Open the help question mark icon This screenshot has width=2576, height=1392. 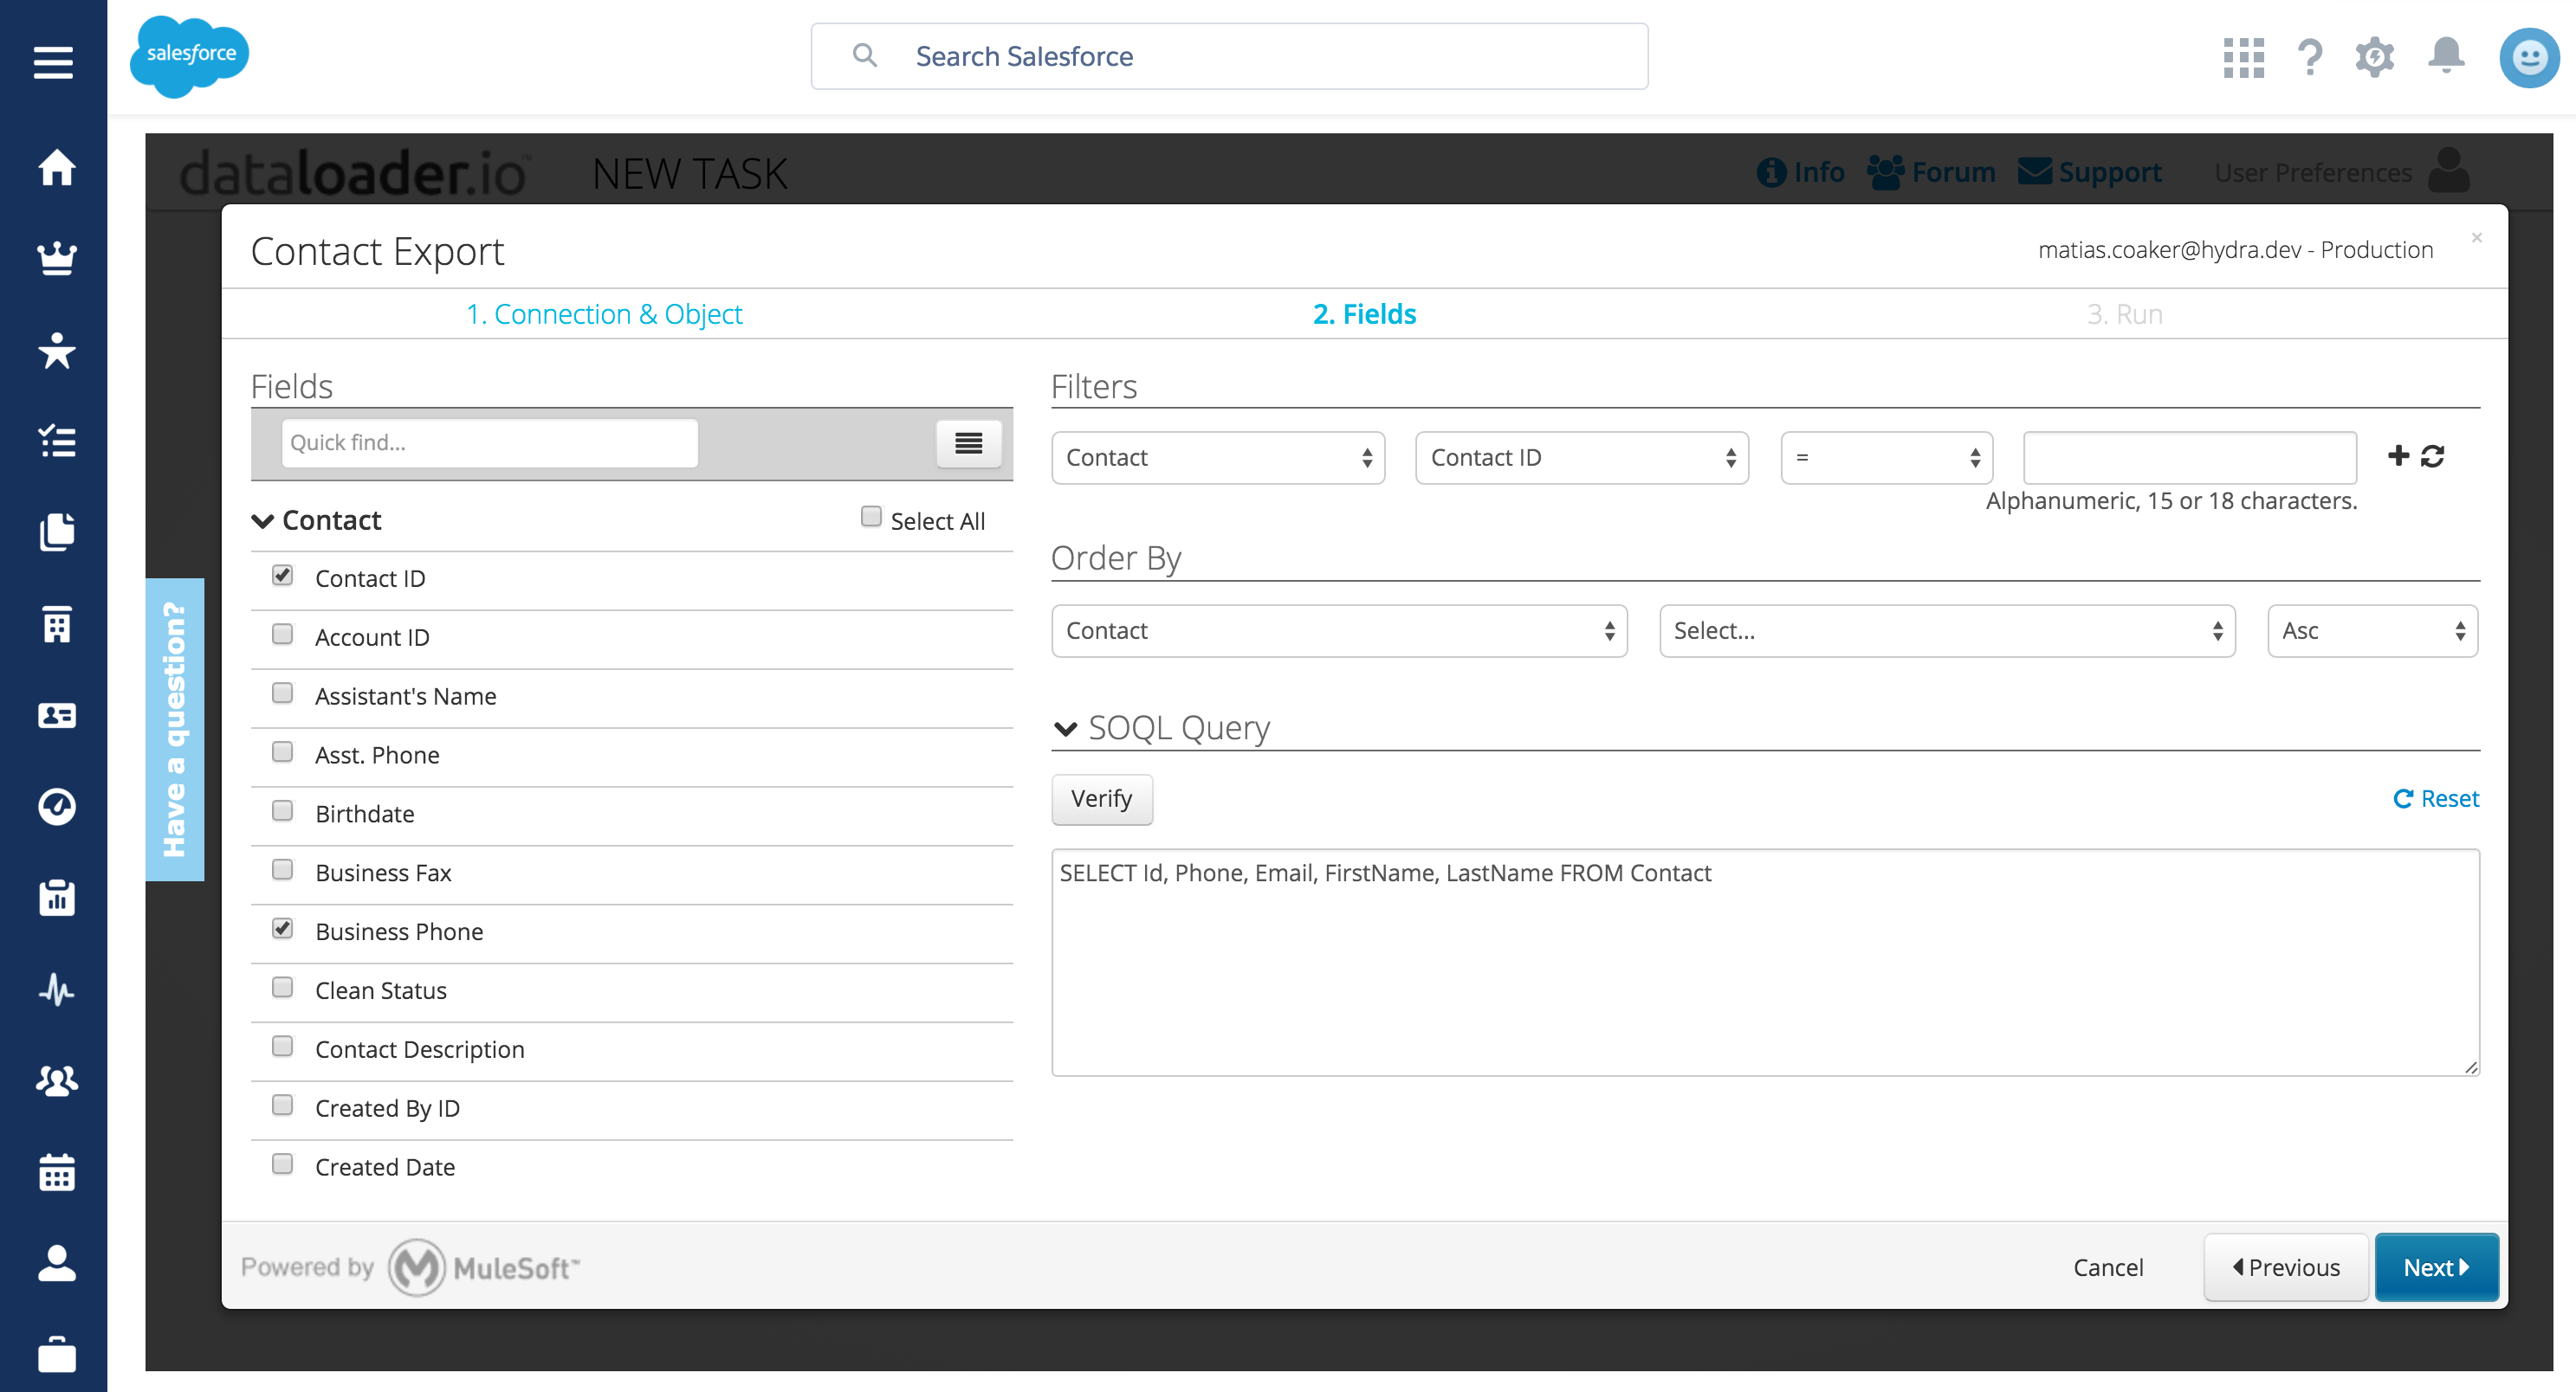(2310, 57)
